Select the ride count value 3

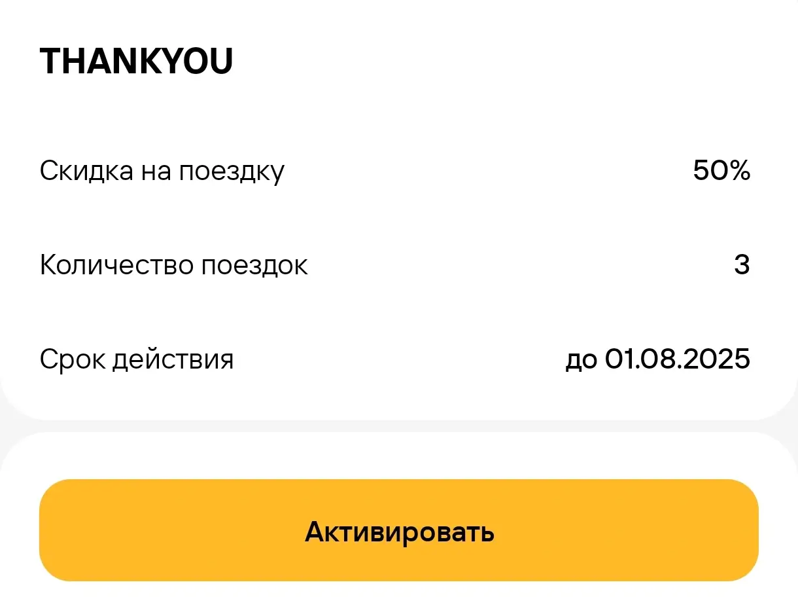pos(742,265)
